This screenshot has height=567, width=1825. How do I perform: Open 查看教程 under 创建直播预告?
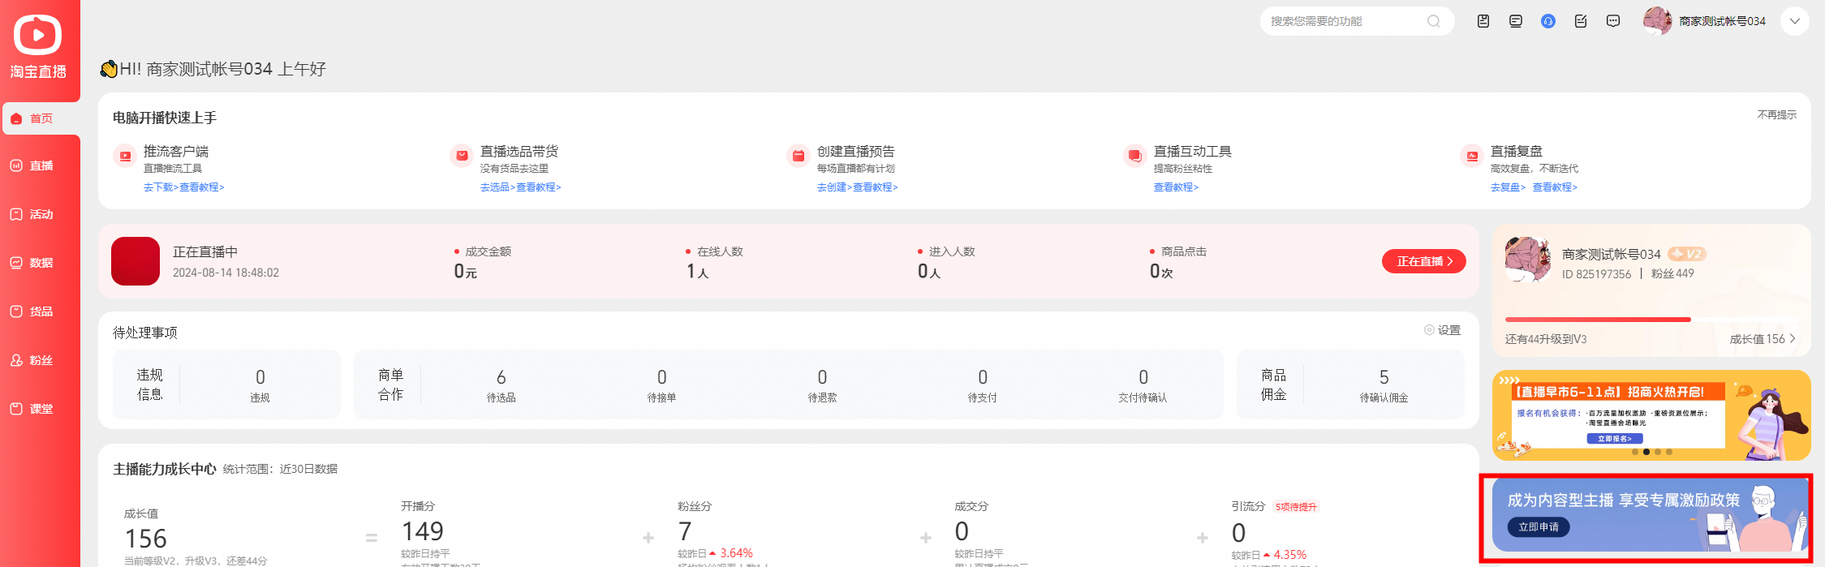(876, 187)
